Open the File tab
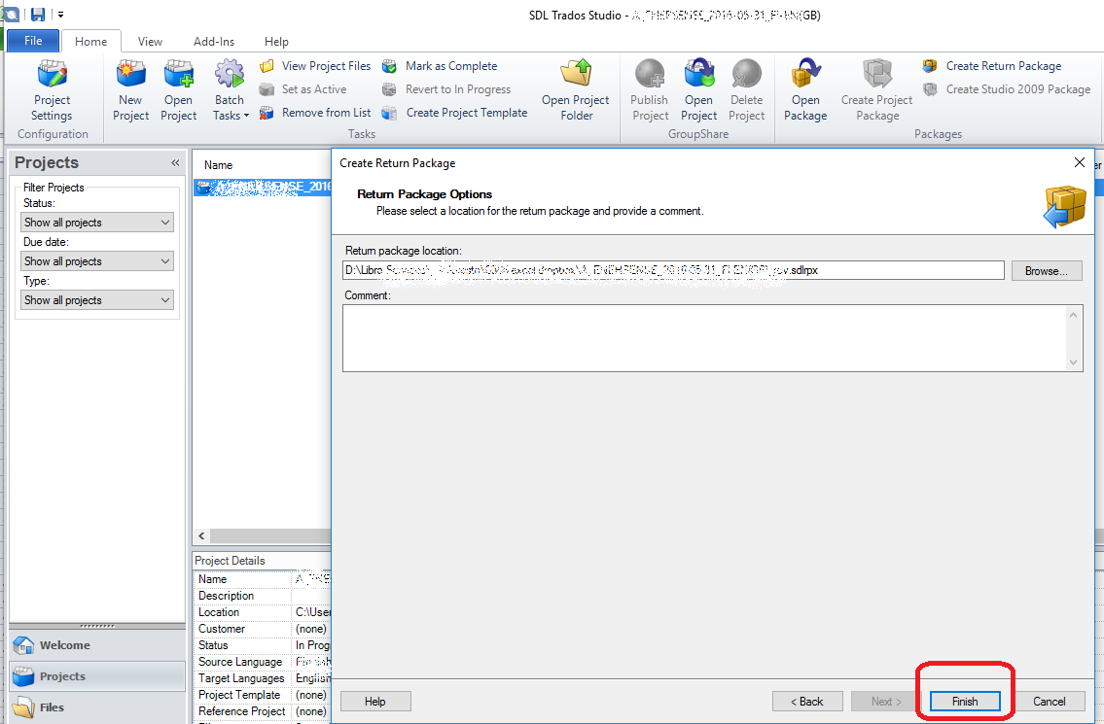The image size is (1104, 724). tap(33, 41)
